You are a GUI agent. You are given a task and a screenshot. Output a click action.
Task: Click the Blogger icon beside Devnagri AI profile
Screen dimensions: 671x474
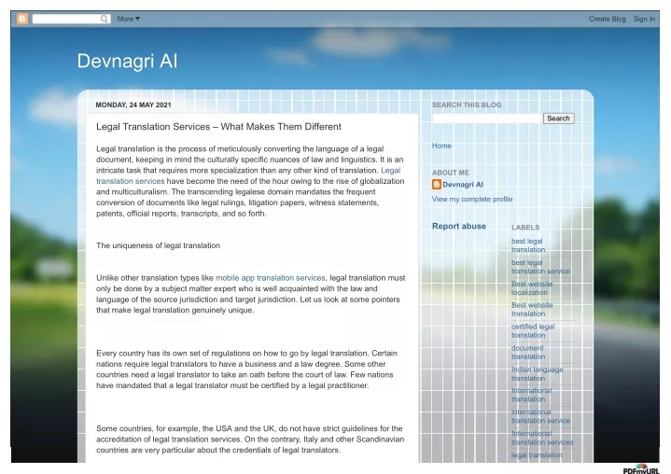click(x=437, y=185)
